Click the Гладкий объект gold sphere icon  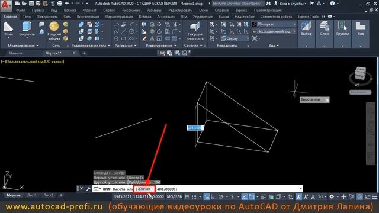[x=54, y=27]
